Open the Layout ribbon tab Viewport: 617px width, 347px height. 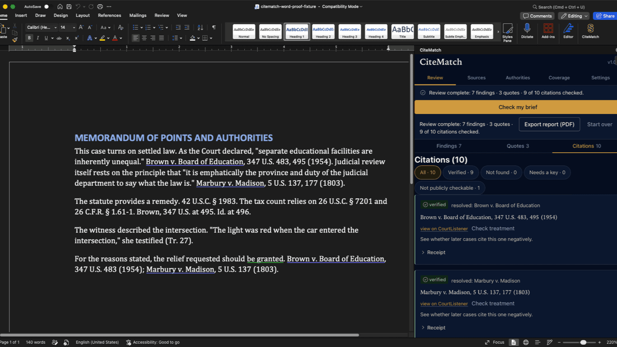(83, 15)
